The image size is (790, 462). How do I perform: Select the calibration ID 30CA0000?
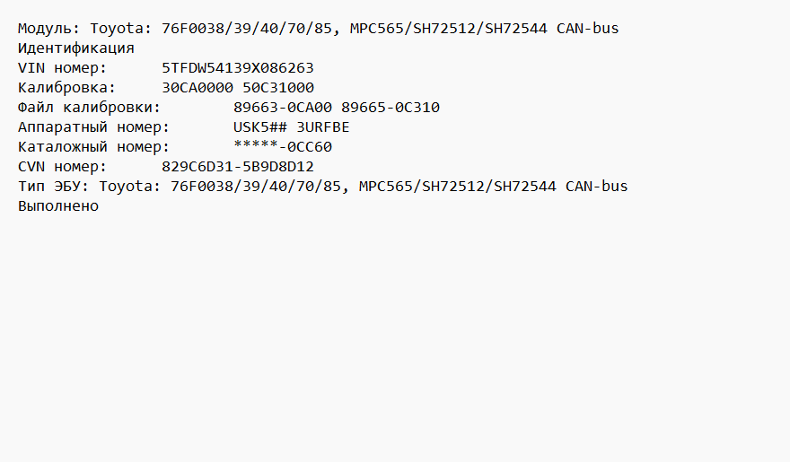coord(197,88)
